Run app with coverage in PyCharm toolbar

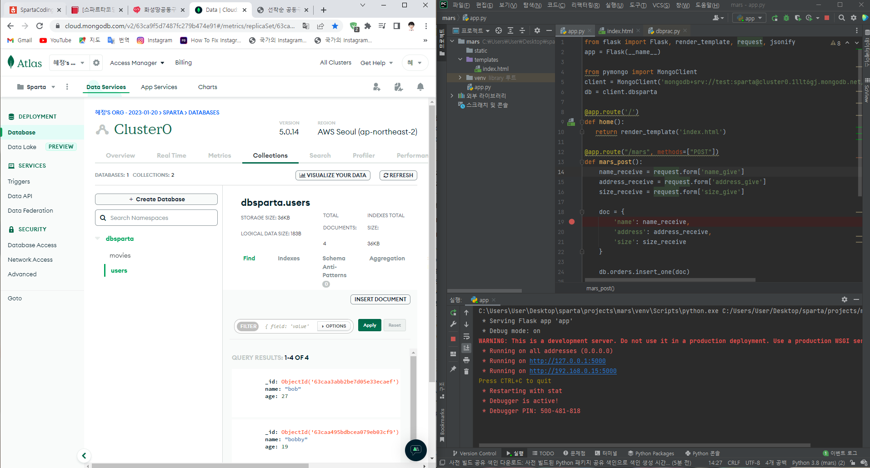[798, 18]
